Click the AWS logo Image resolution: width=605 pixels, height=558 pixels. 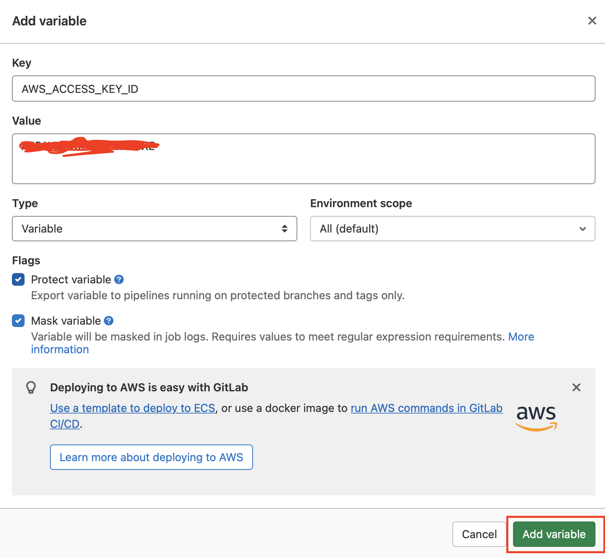tap(536, 418)
